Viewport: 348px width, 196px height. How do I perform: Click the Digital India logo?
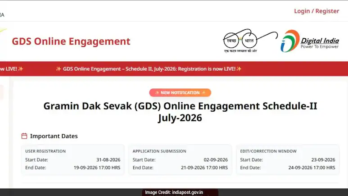click(310, 41)
